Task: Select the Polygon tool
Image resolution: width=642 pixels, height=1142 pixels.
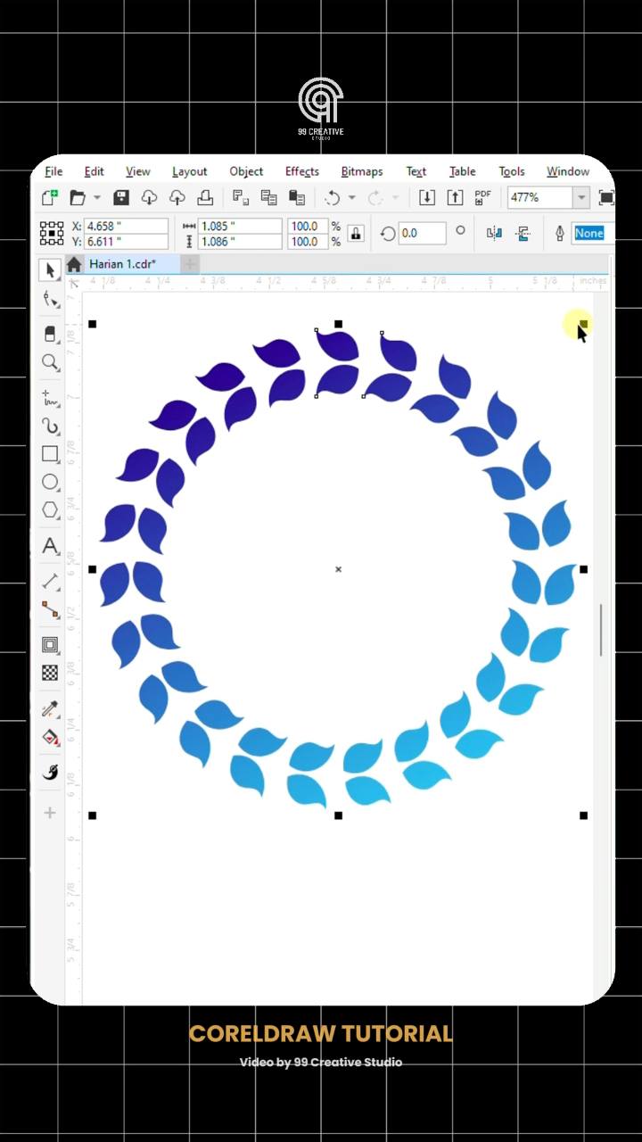Action: [x=50, y=510]
